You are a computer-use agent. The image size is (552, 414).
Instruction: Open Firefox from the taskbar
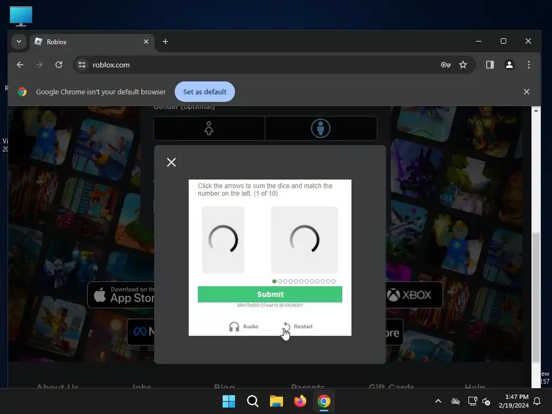click(300, 401)
